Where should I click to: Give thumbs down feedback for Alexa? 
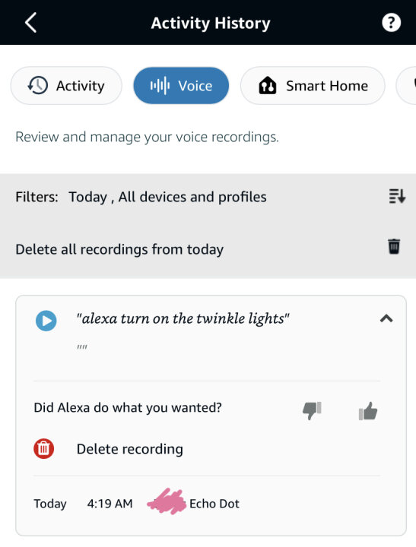(312, 410)
